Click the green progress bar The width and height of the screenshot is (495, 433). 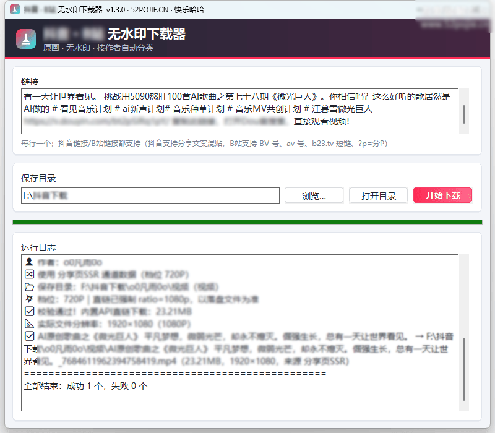pyautogui.click(x=247, y=222)
